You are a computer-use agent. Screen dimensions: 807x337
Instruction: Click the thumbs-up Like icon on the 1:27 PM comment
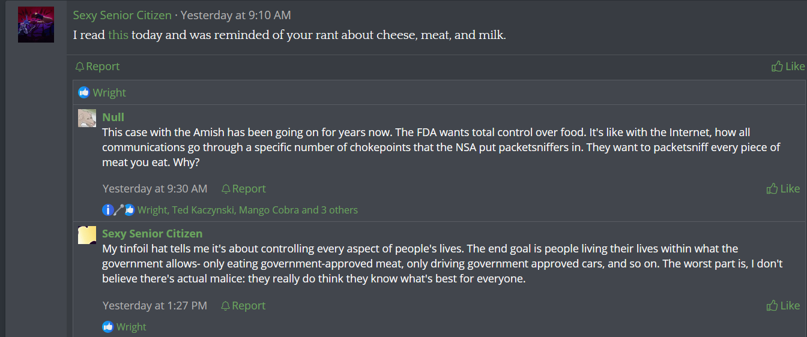[772, 306]
